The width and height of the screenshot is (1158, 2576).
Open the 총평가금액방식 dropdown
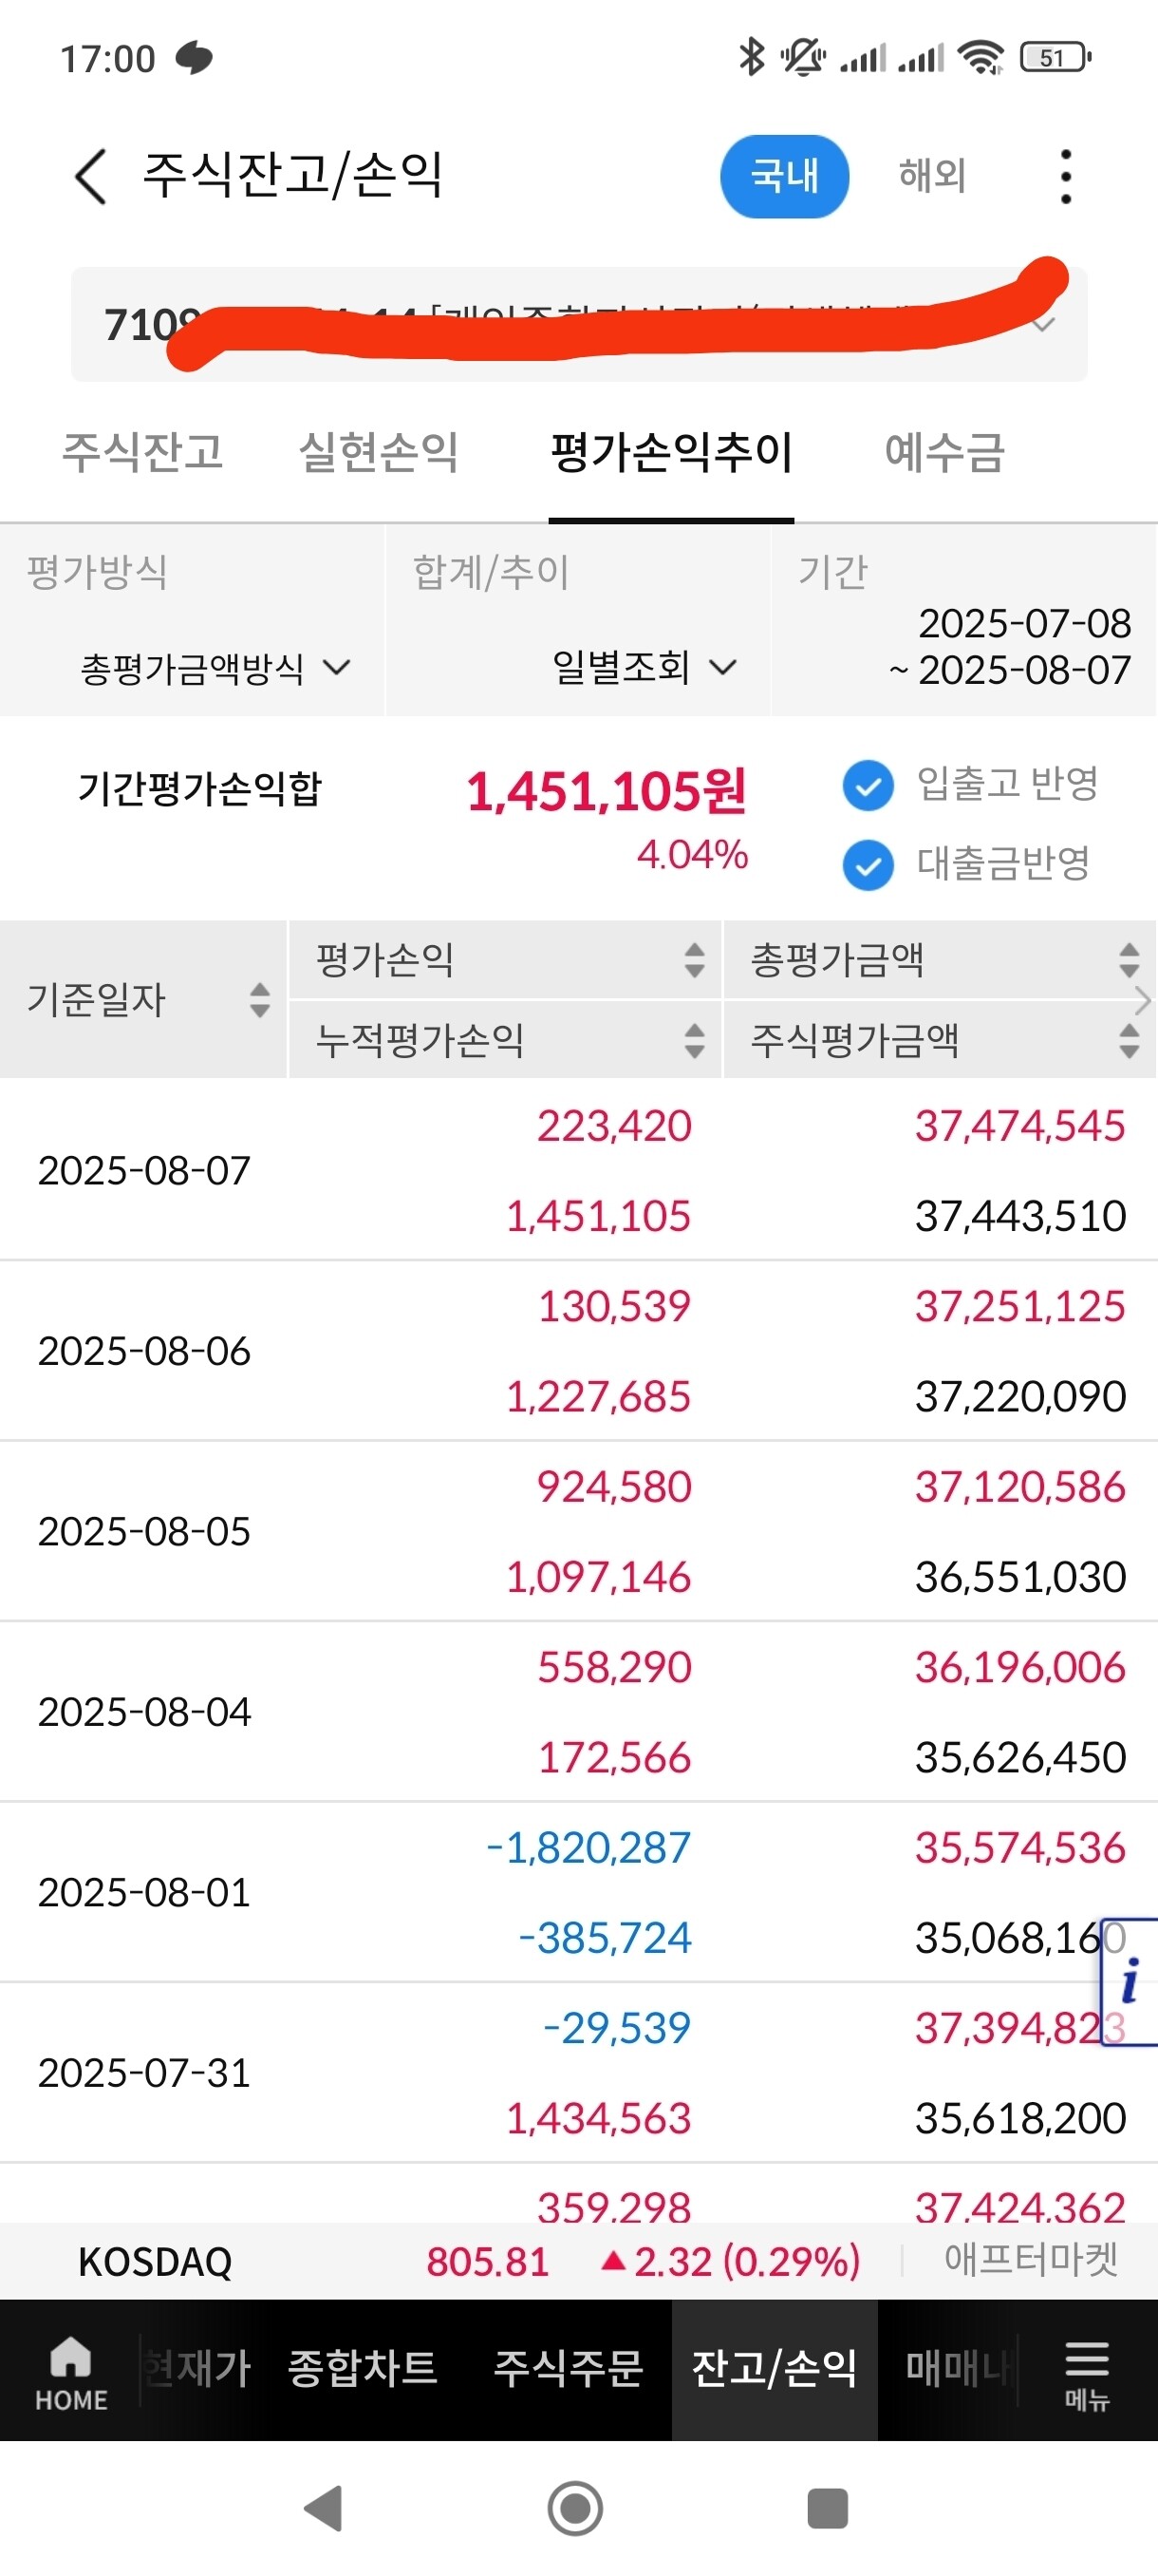tap(215, 668)
